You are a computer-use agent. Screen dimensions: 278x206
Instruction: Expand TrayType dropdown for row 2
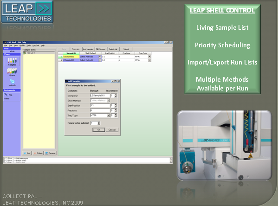[149, 60]
